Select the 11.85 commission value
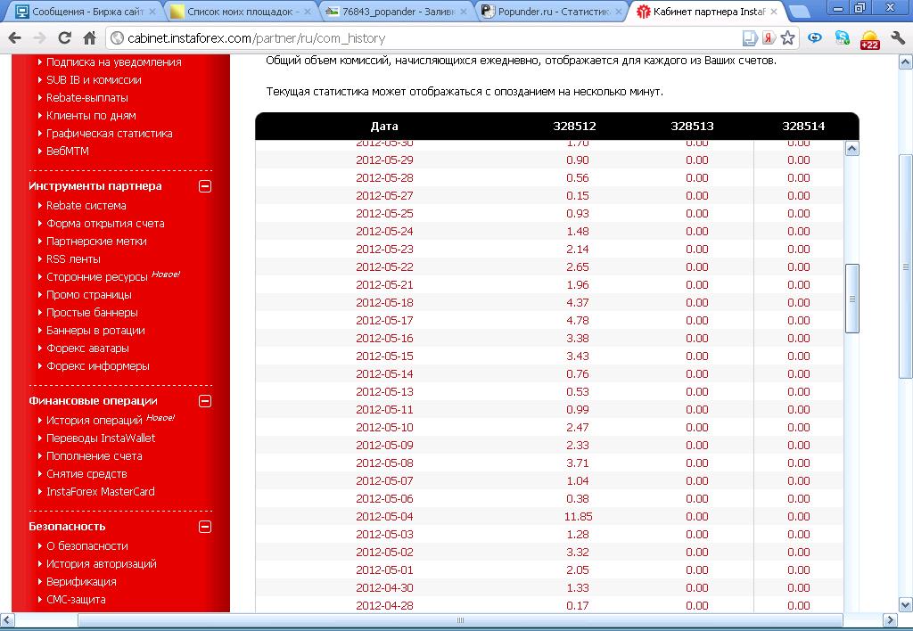 click(x=578, y=516)
